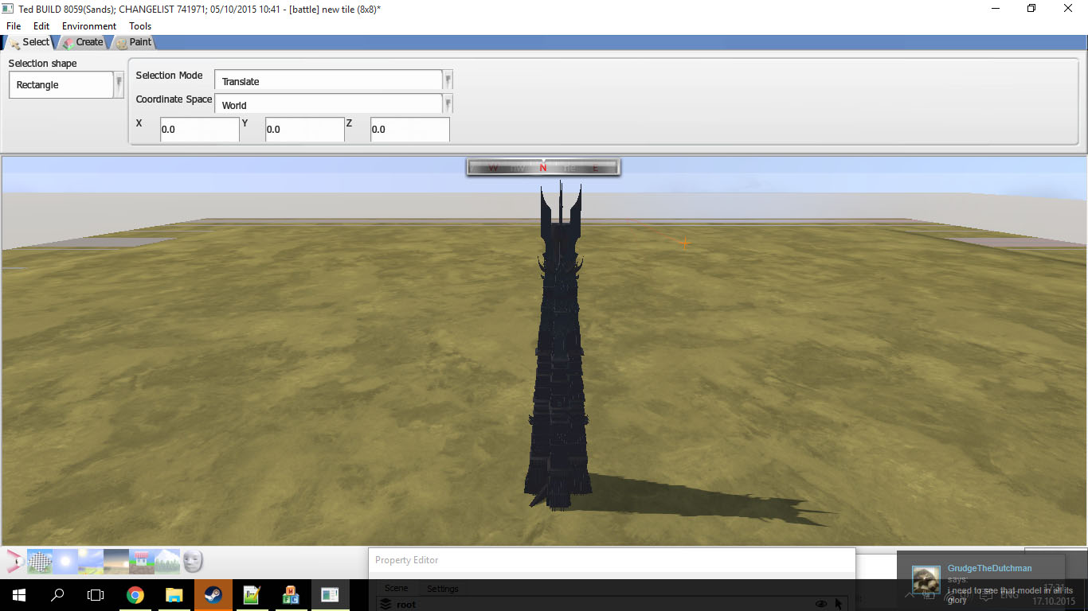1088x611 pixels.
Task: Click the layers stack icon beside root
Action: click(385, 605)
